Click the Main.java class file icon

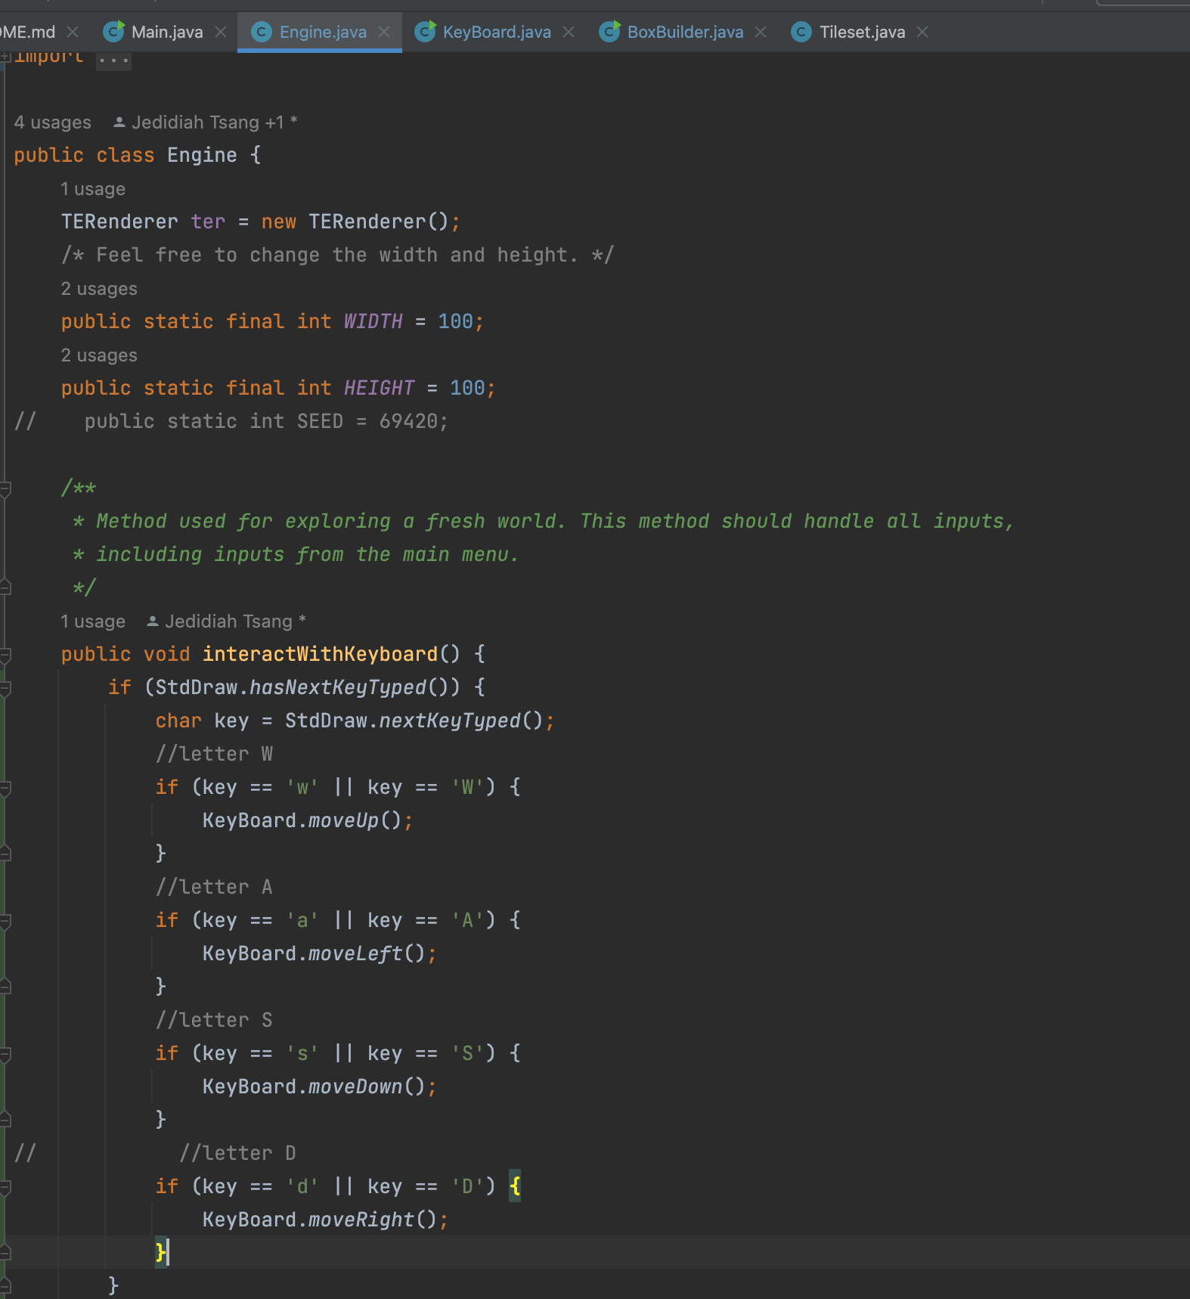[x=113, y=32]
